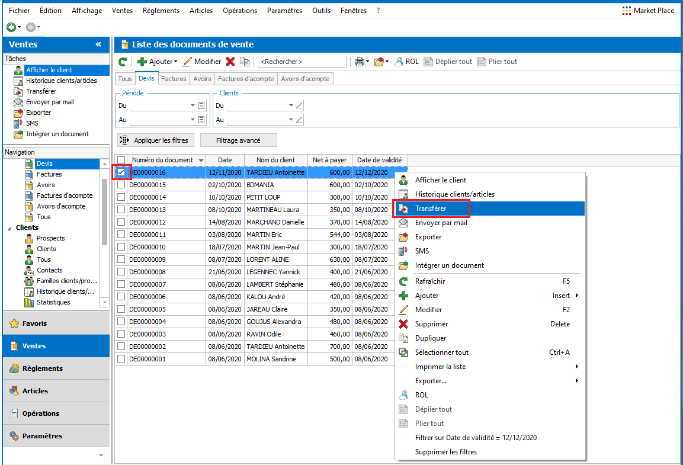The height and width of the screenshot is (465, 683).
Task: Switch to the Factures tab
Action: (x=174, y=79)
